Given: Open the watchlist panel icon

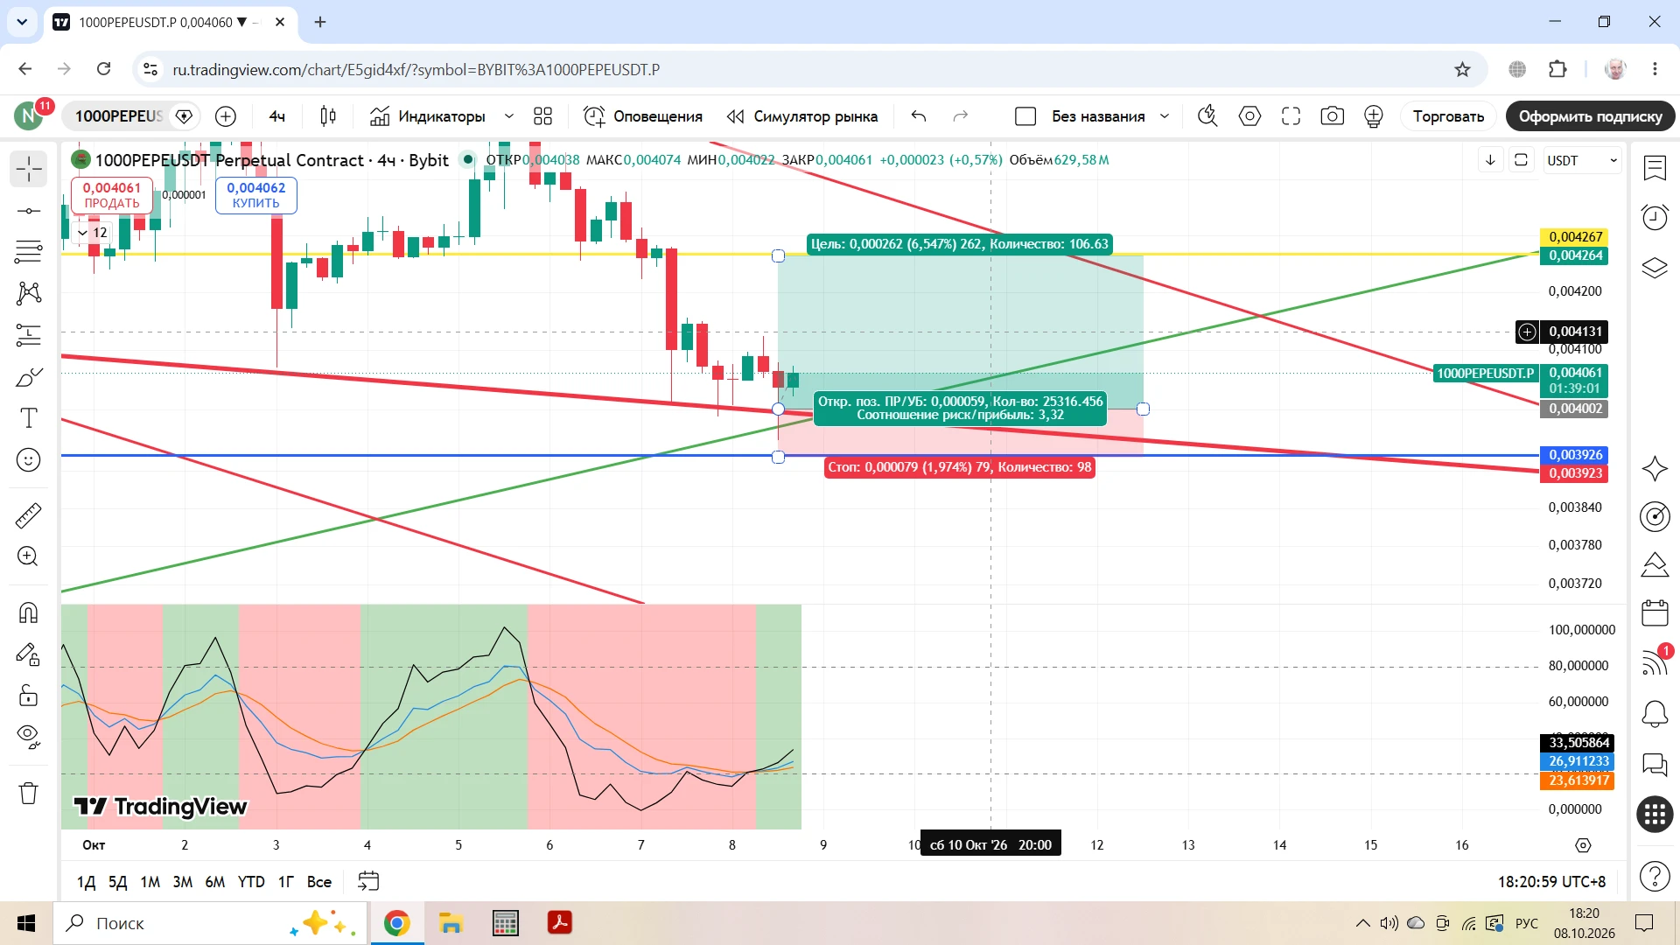Looking at the screenshot, I should [1655, 168].
